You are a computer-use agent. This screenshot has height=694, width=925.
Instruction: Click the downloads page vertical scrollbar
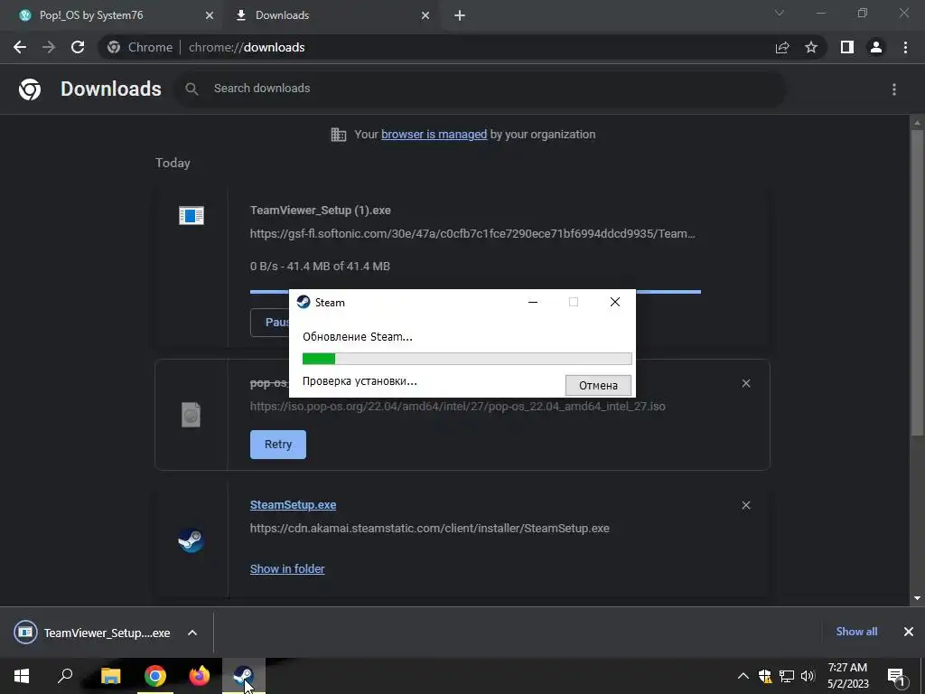click(917, 282)
